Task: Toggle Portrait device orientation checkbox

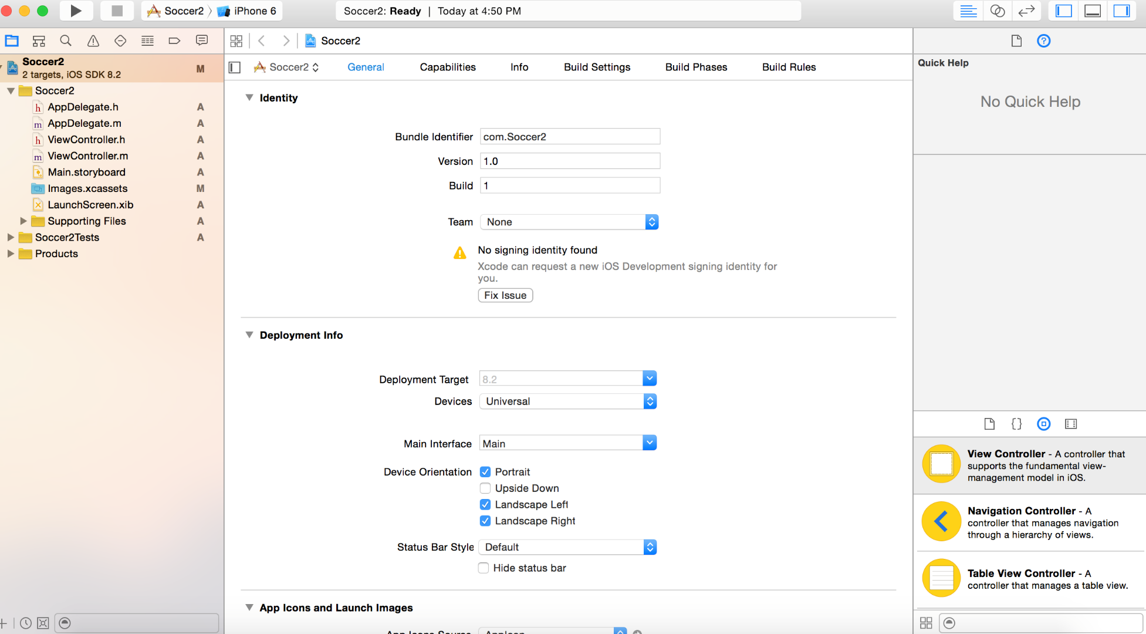Action: click(485, 471)
